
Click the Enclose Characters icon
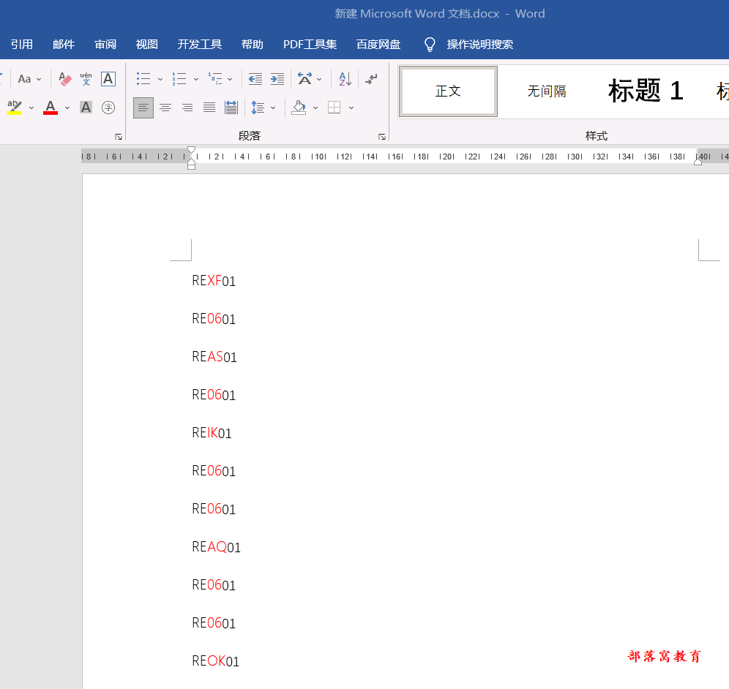tap(108, 108)
